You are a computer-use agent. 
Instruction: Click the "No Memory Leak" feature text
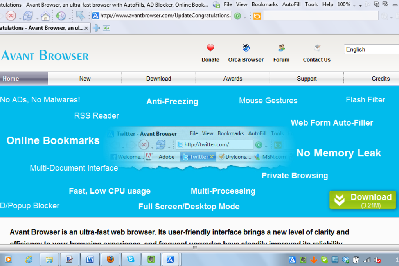coord(339,153)
